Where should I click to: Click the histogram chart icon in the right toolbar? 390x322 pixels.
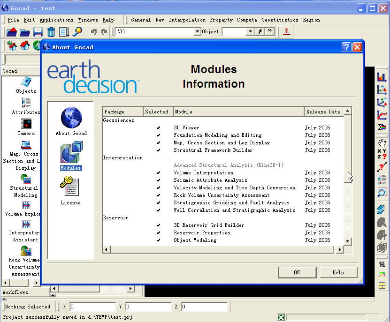[x=382, y=77]
